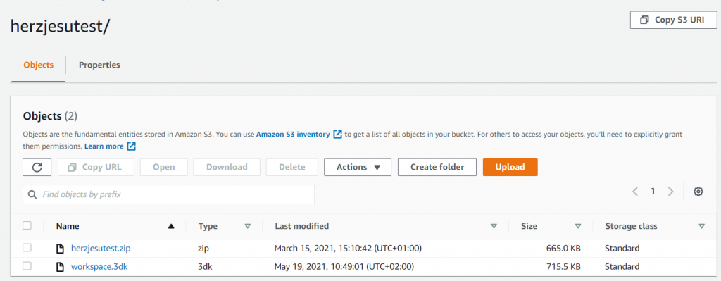This screenshot has height=281, width=721.
Task: Select the Objects tab
Action: (x=39, y=65)
